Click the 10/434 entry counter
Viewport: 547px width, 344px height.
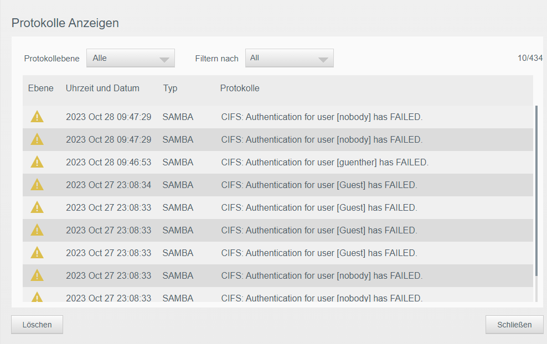[x=530, y=58]
